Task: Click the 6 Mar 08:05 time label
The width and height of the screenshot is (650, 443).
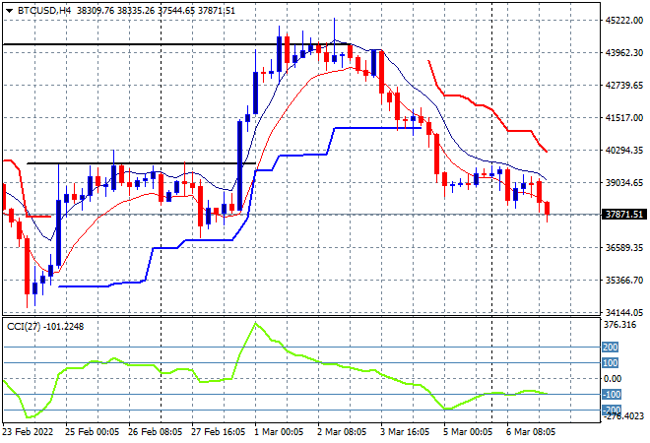Action: [530, 432]
